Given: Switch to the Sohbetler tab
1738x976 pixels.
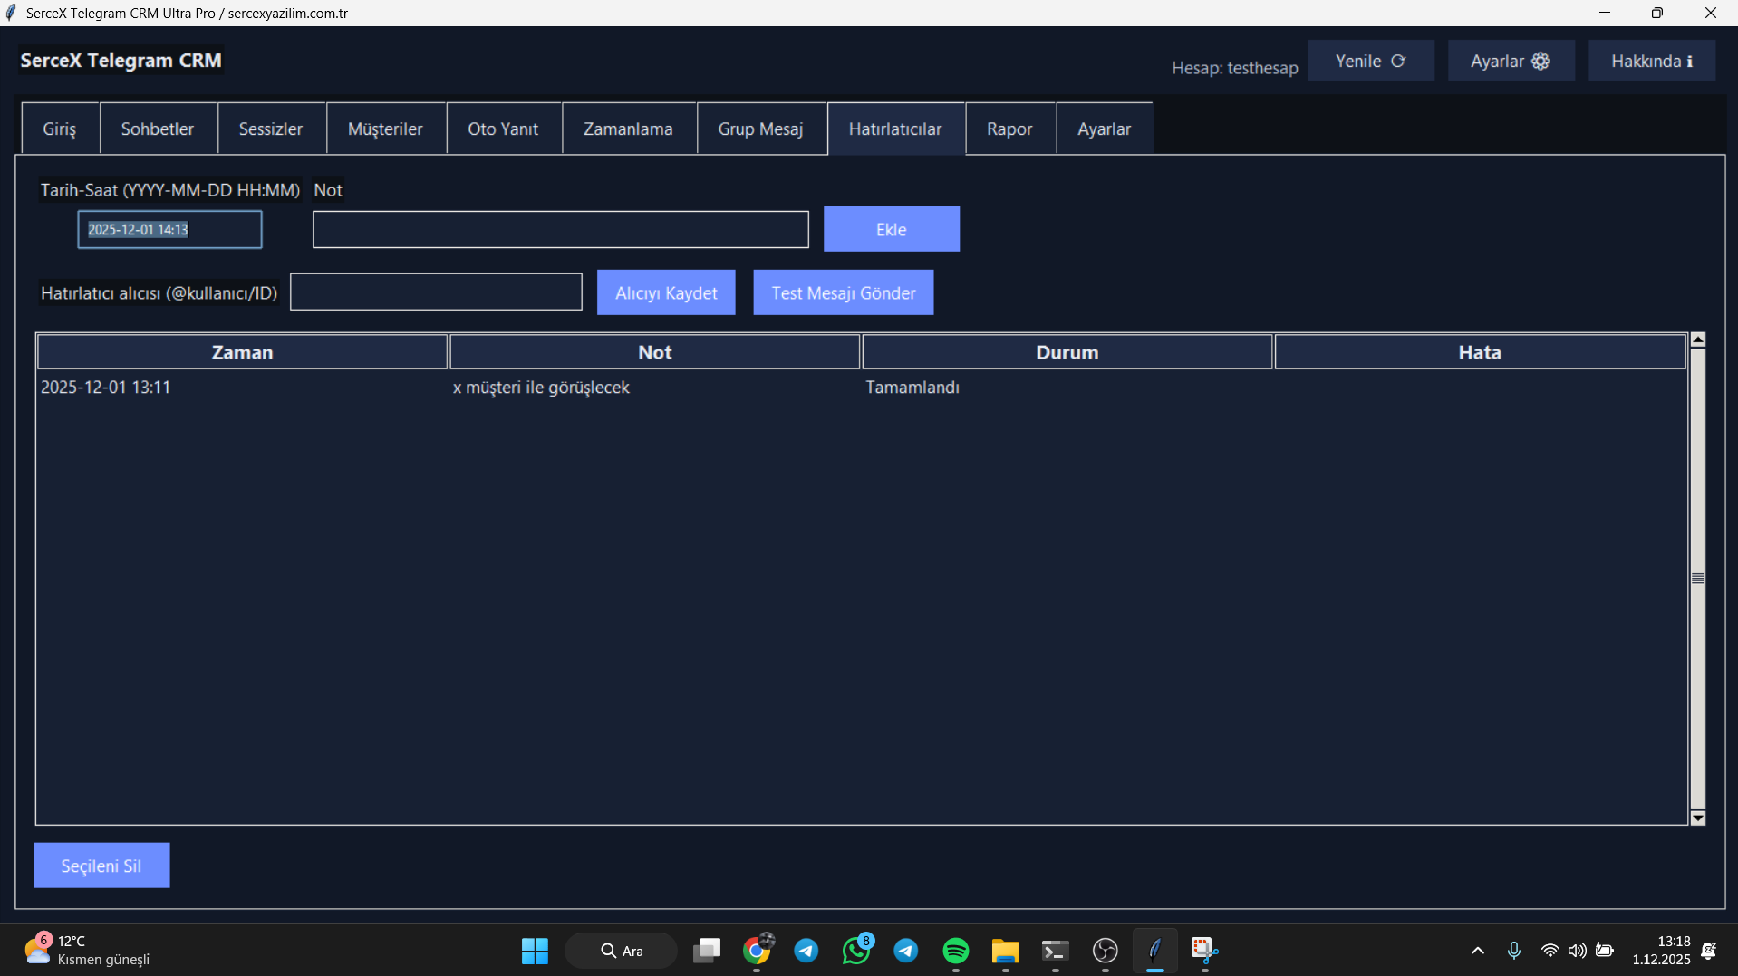Looking at the screenshot, I should 158,129.
